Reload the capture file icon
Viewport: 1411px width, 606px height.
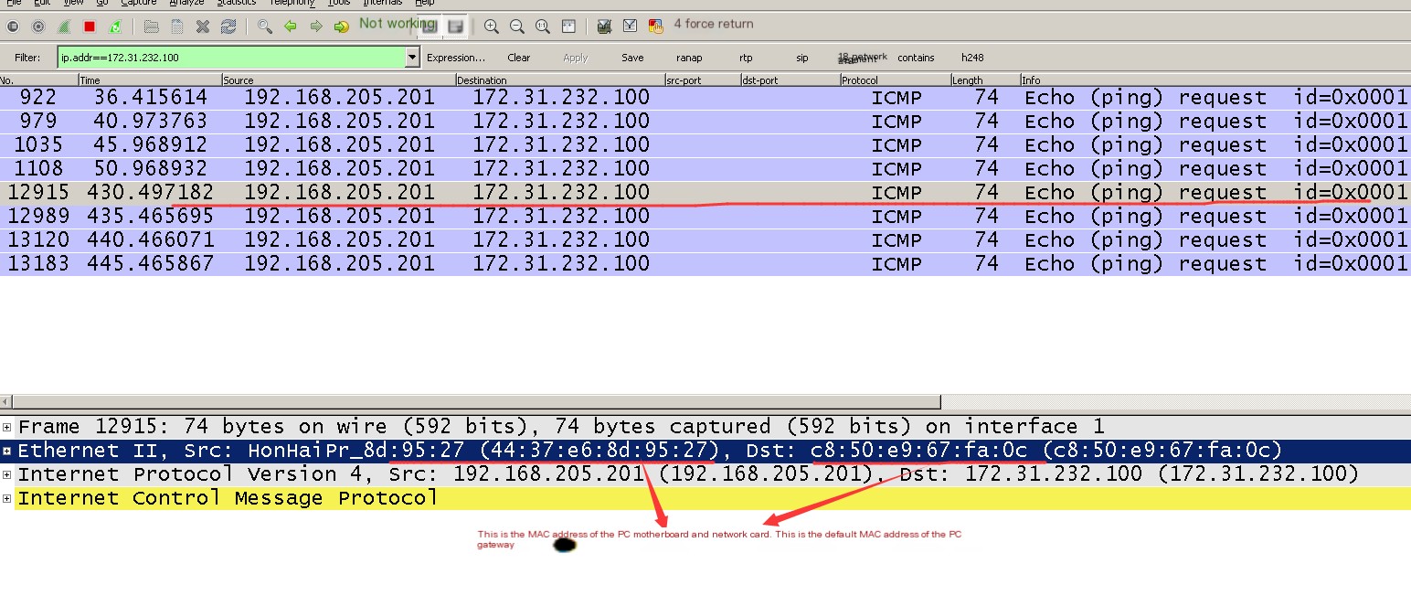point(228,27)
